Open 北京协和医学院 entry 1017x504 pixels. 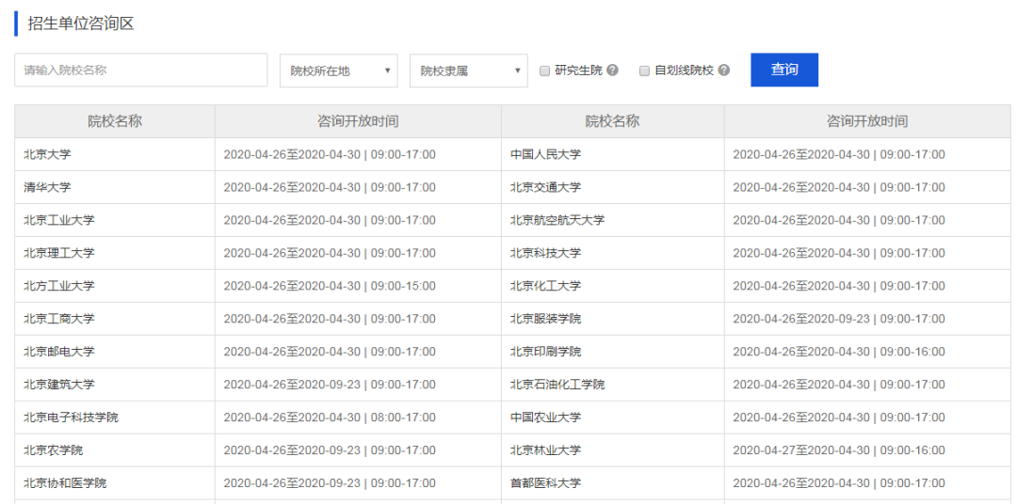click(65, 482)
